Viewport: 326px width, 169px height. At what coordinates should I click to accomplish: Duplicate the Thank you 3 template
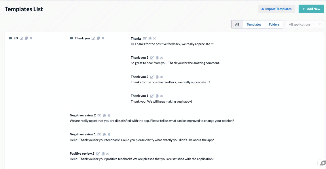click(x=157, y=58)
